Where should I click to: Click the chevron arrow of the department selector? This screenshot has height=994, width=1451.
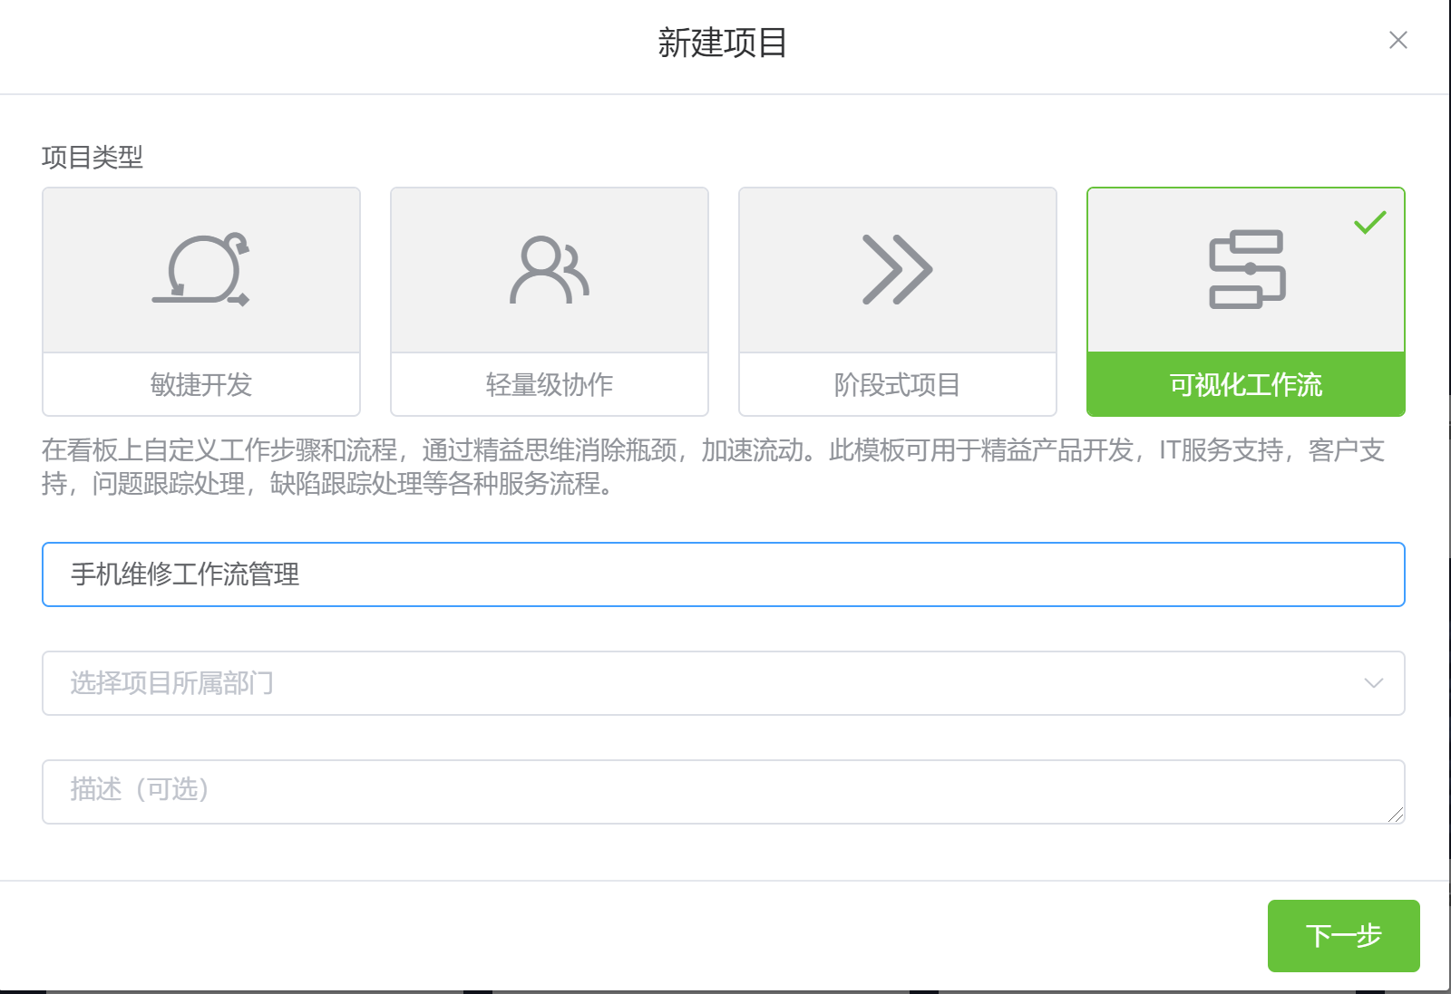click(x=1373, y=683)
